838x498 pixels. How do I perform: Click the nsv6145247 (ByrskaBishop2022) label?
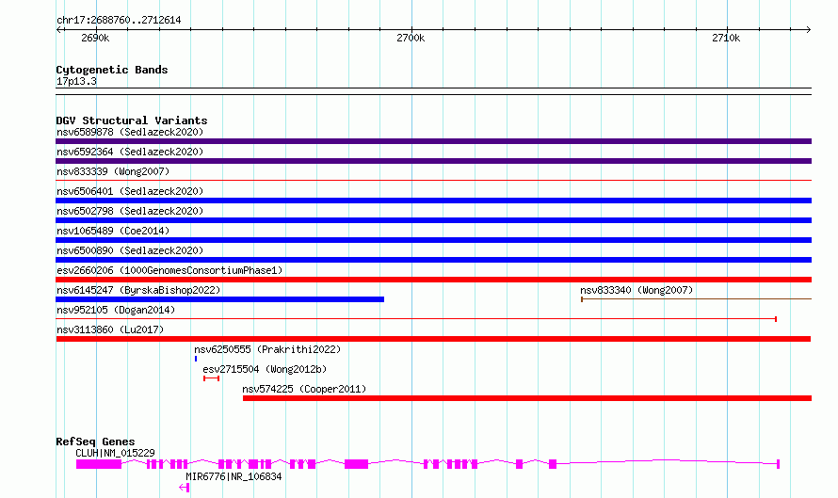[x=138, y=290]
